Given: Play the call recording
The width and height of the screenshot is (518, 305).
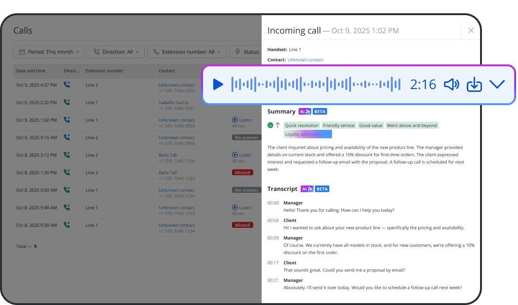Looking at the screenshot, I should coord(218,84).
